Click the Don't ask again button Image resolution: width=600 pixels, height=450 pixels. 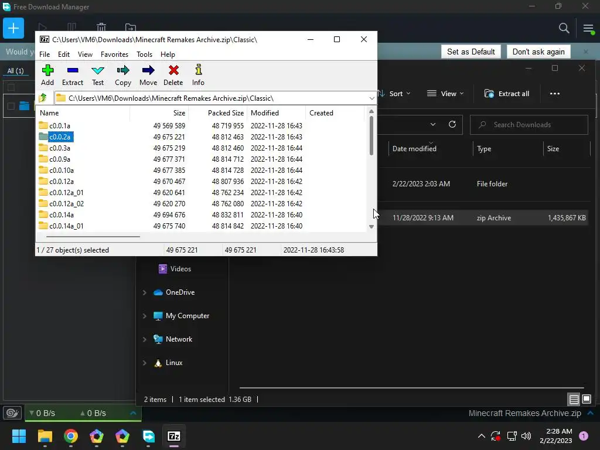pos(538,52)
